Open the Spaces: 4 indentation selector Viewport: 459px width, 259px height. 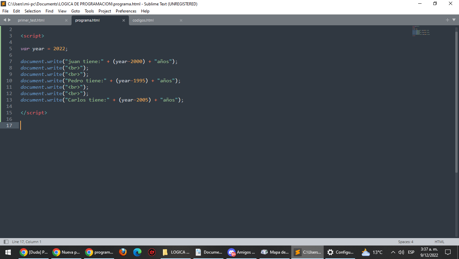[406, 242]
